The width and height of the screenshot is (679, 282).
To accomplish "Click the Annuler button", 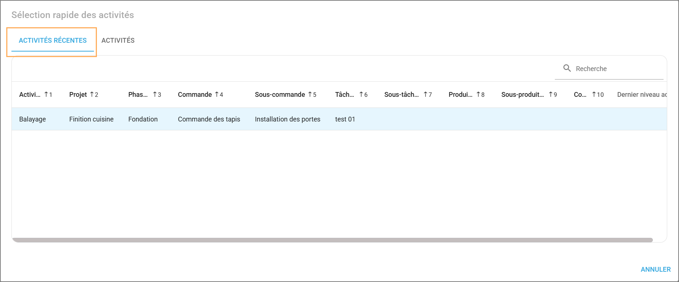I will (656, 269).
